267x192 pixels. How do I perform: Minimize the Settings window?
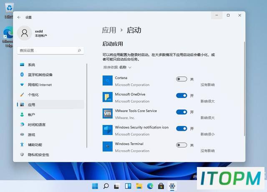tap(217, 15)
